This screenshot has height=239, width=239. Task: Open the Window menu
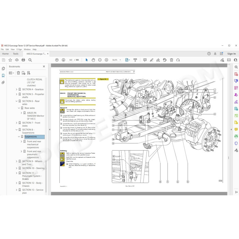(27, 50)
